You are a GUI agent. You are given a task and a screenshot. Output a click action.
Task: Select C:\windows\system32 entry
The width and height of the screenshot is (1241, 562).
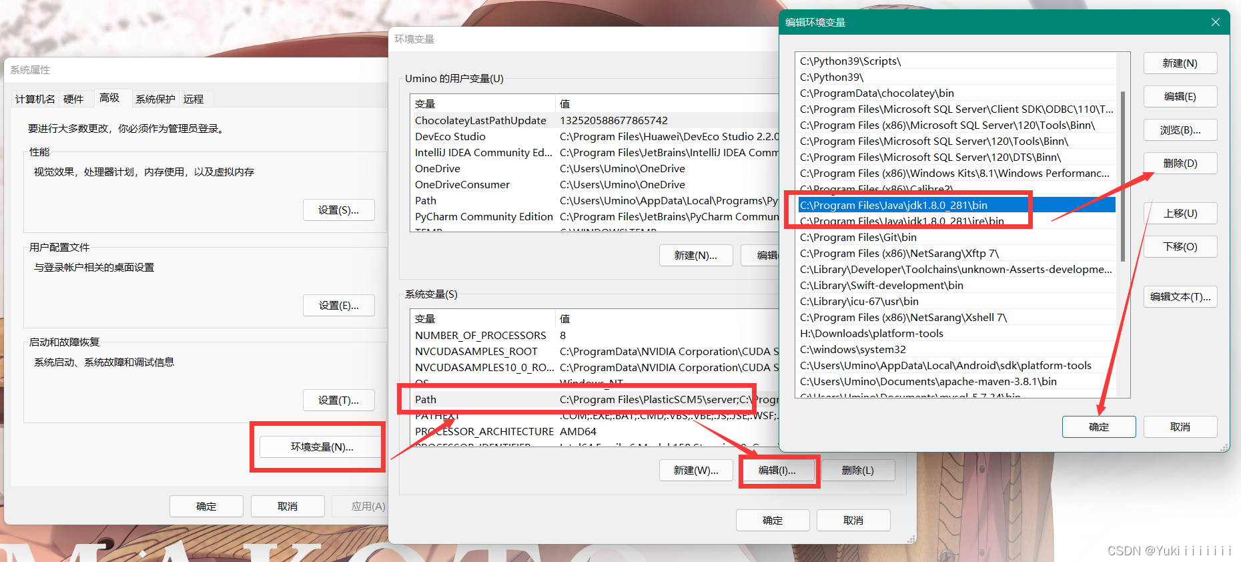point(956,349)
